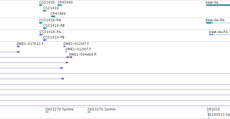230x119 pixels.
Task: Click the 381029 feature glyph
Action: coord(208,112)
